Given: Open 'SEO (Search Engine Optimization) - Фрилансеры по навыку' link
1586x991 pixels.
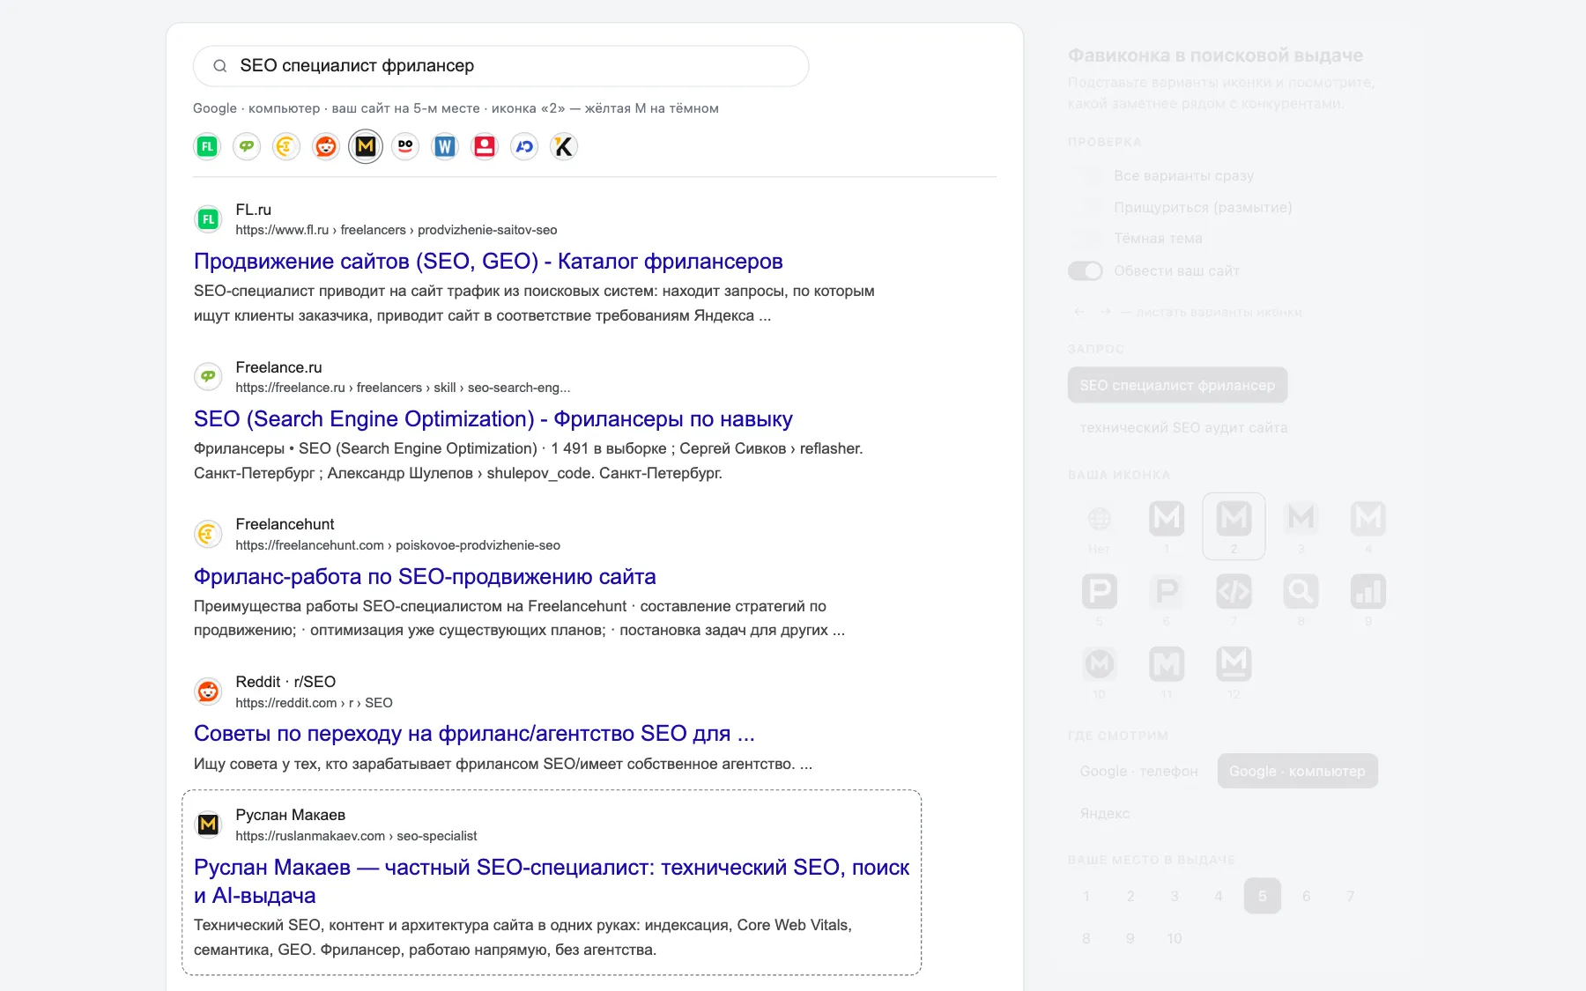Looking at the screenshot, I should (x=493, y=418).
